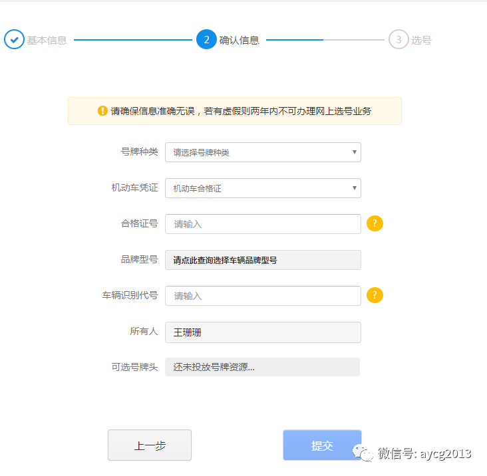This screenshot has height=476, width=487.
Task: Go to the 基本信息 step
Action: pos(47,40)
